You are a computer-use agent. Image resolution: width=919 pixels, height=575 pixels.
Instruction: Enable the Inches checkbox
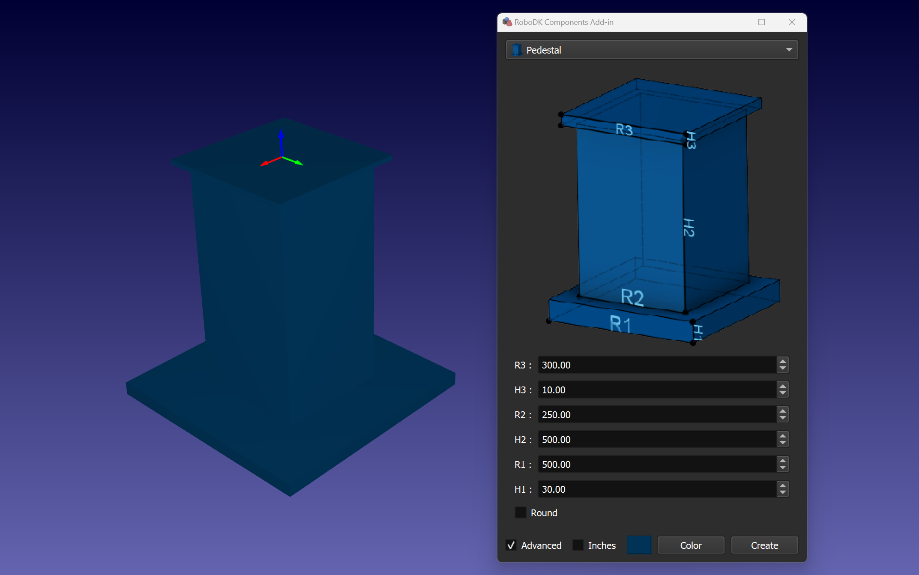pos(578,545)
